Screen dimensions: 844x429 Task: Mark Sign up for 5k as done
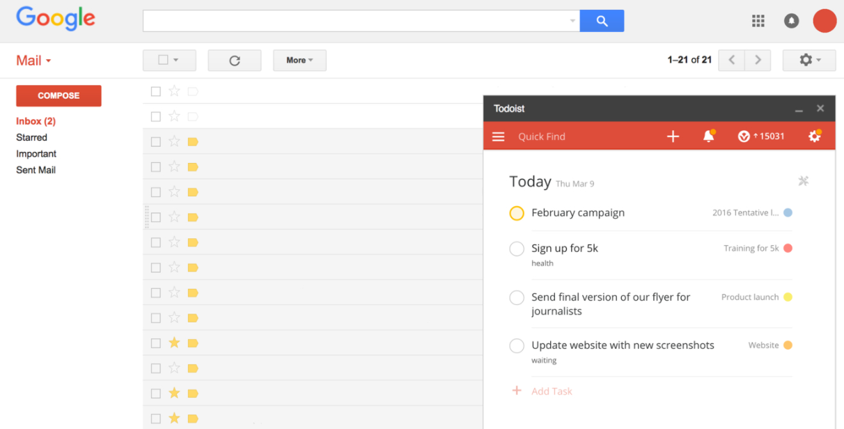[x=517, y=249]
